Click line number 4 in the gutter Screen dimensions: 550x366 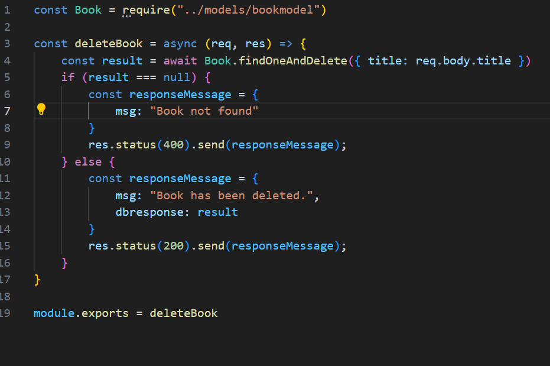[x=7, y=60]
